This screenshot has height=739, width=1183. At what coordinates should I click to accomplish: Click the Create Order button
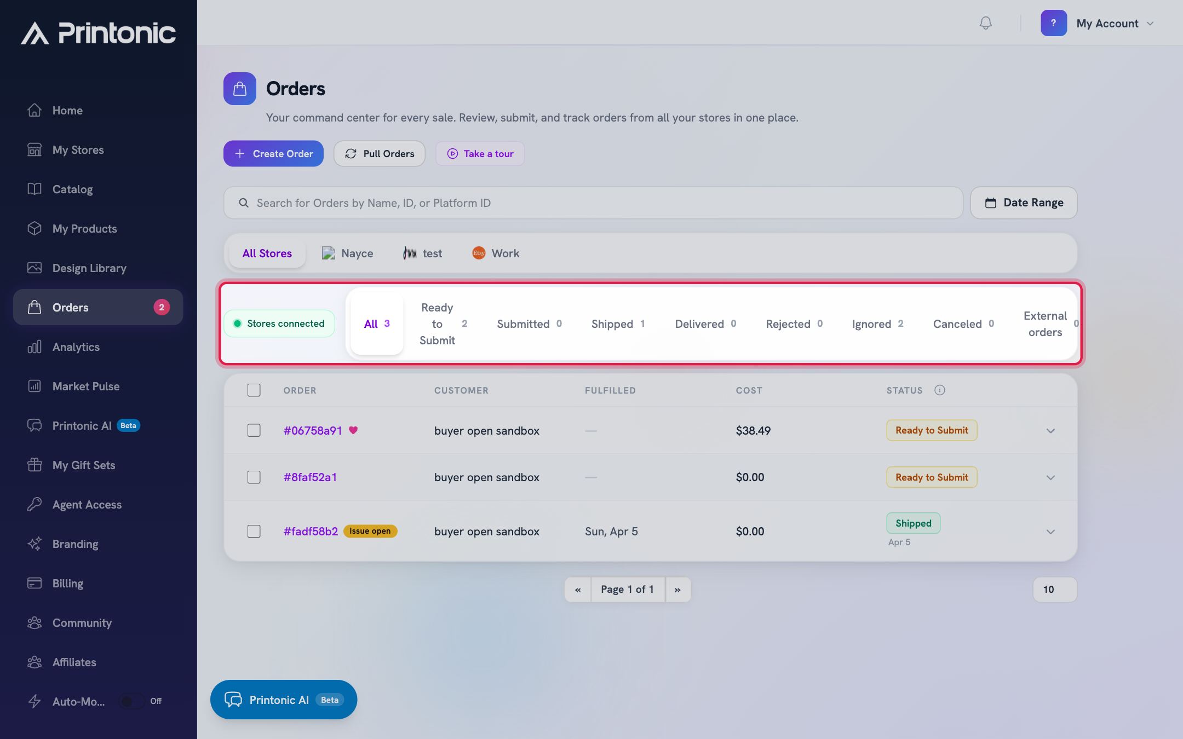pos(273,154)
